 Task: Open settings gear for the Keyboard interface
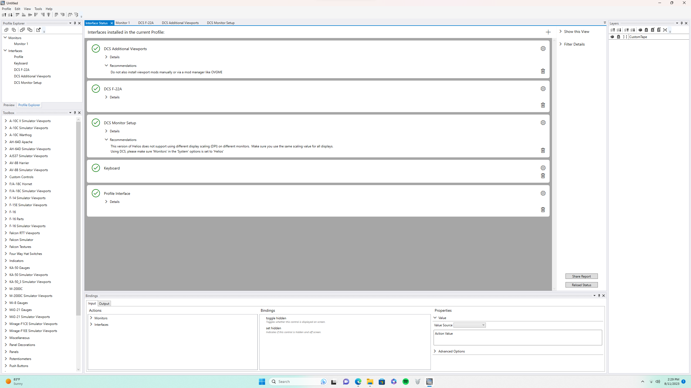tap(543, 168)
